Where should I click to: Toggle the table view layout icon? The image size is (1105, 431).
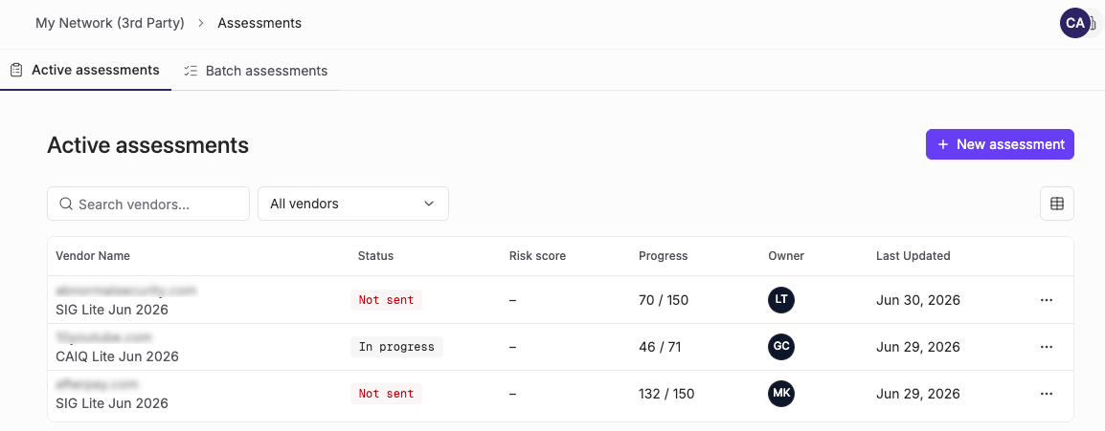1056,204
